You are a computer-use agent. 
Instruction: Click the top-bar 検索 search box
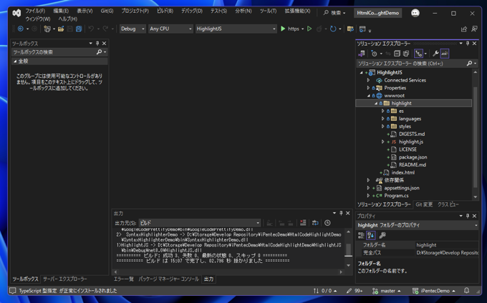point(334,13)
